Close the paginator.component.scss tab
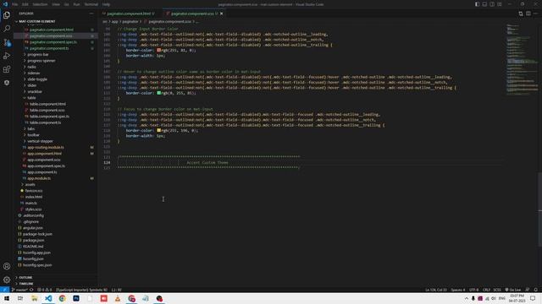The height and width of the screenshot is (304, 542). click(222, 14)
